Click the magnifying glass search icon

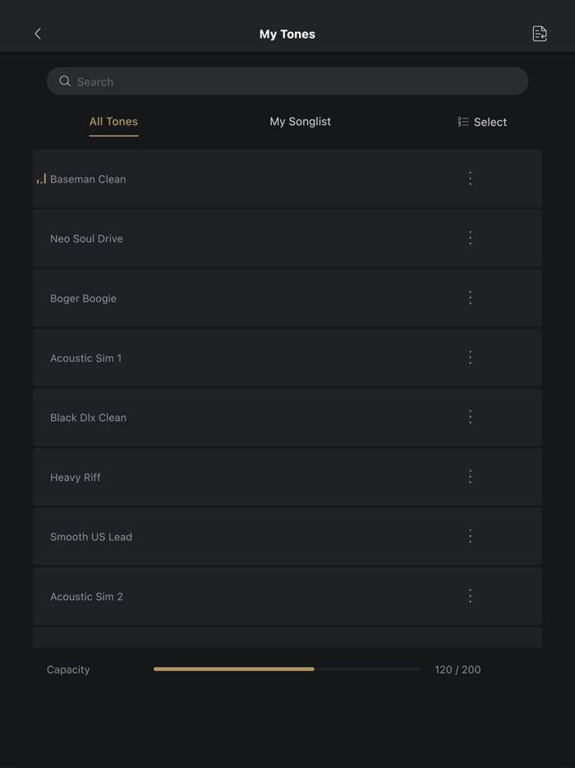(x=65, y=81)
